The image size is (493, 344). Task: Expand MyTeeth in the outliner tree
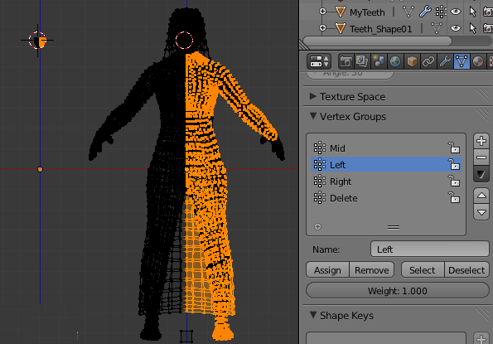point(322,12)
